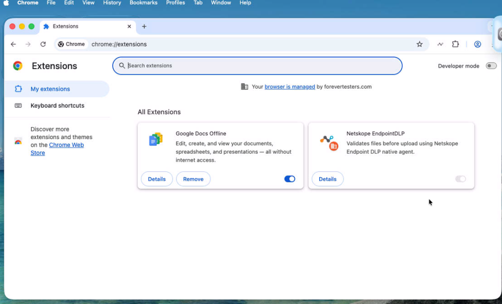The image size is (502, 304).
Task: Disable Google Docs Offline toggle
Action: pyautogui.click(x=290, y=179)
